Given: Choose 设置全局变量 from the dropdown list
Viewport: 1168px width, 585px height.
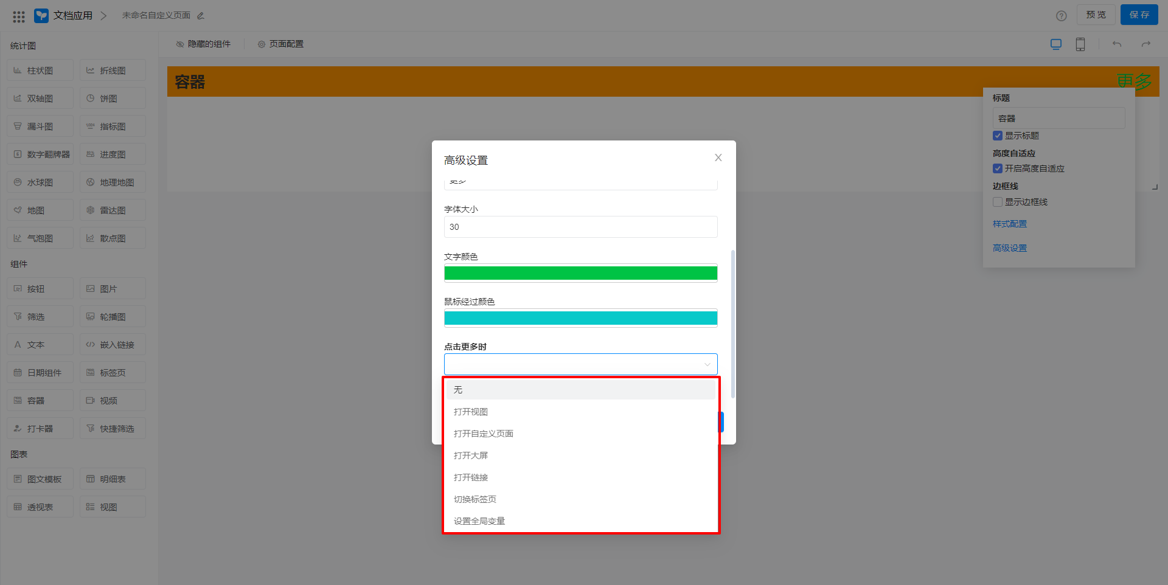Looking at the screenshot, I should tap(479, 521).
